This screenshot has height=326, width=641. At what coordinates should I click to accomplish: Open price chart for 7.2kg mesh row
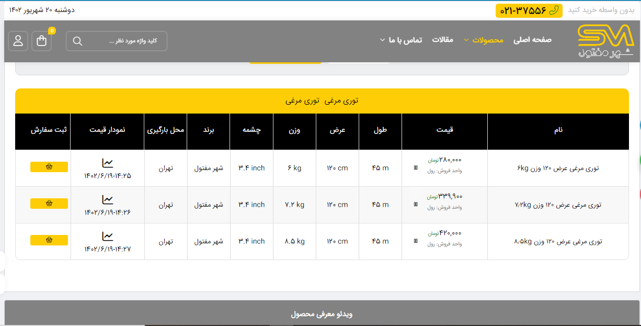point(107,200)
